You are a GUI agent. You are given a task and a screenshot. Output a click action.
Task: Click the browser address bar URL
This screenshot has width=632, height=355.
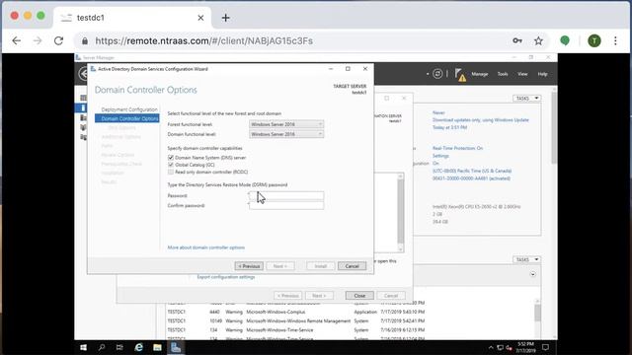coord(204,40)
